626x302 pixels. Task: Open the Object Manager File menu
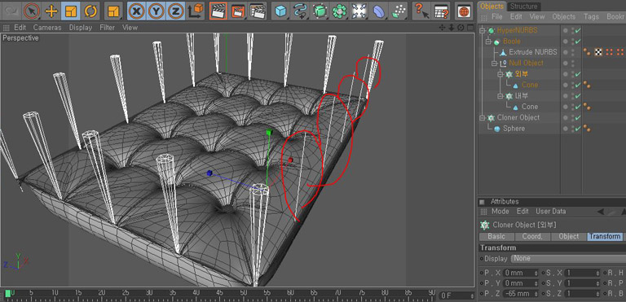(x=496, y=17)
